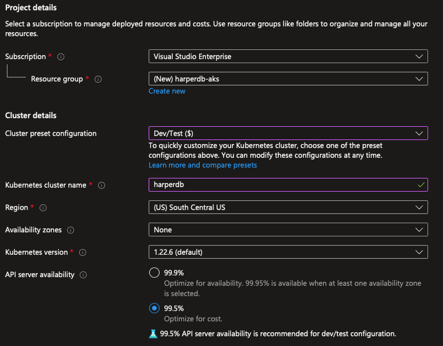This screenshot has width=443, height=346.
Task: Open the Kubernetes version dropdown
Action: (x=288, y=252)
